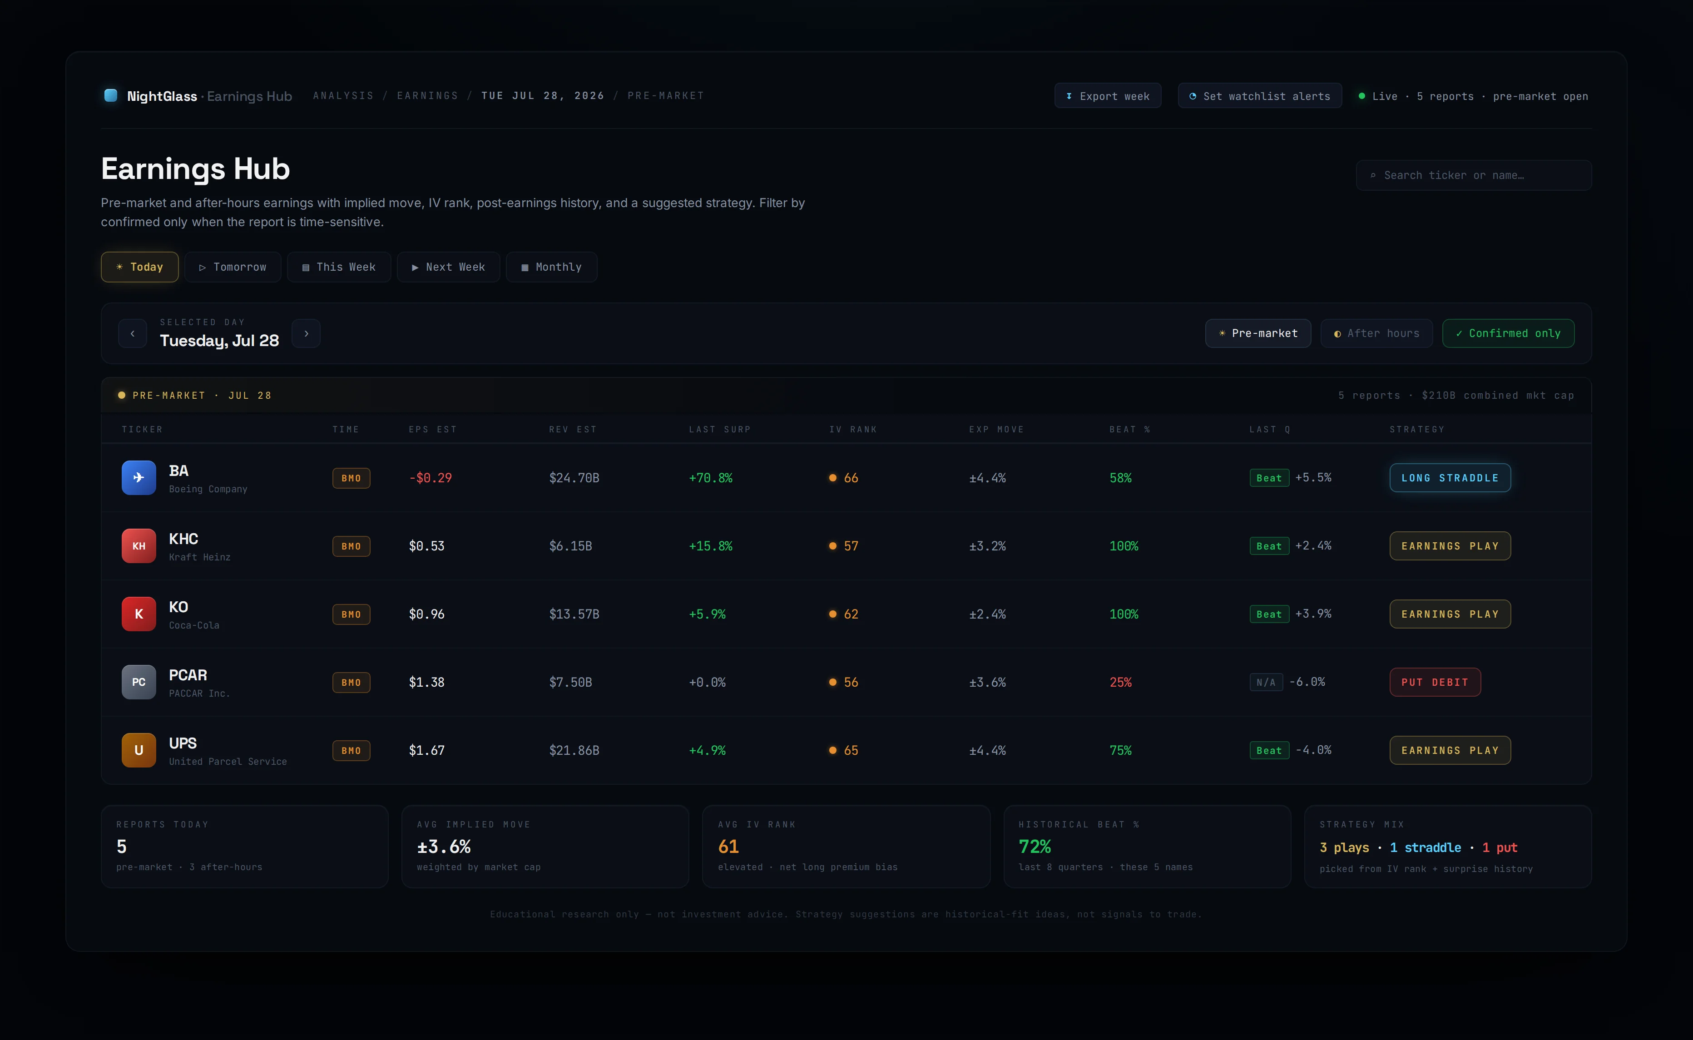Click the green Live status dot
Image resolution: width=1693 pixels, height=1040 pixels.
pyautogui.click(x=1361, y=96)
